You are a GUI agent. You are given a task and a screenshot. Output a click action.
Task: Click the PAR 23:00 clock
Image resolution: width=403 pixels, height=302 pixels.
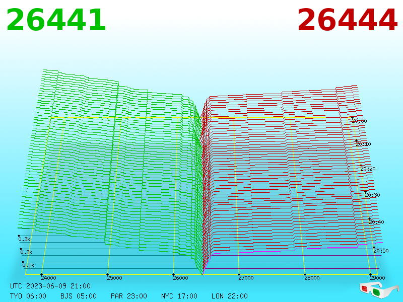pos(129,296)
